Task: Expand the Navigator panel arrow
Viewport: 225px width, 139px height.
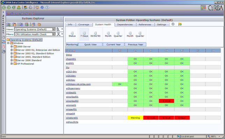Action: [3, 12]
